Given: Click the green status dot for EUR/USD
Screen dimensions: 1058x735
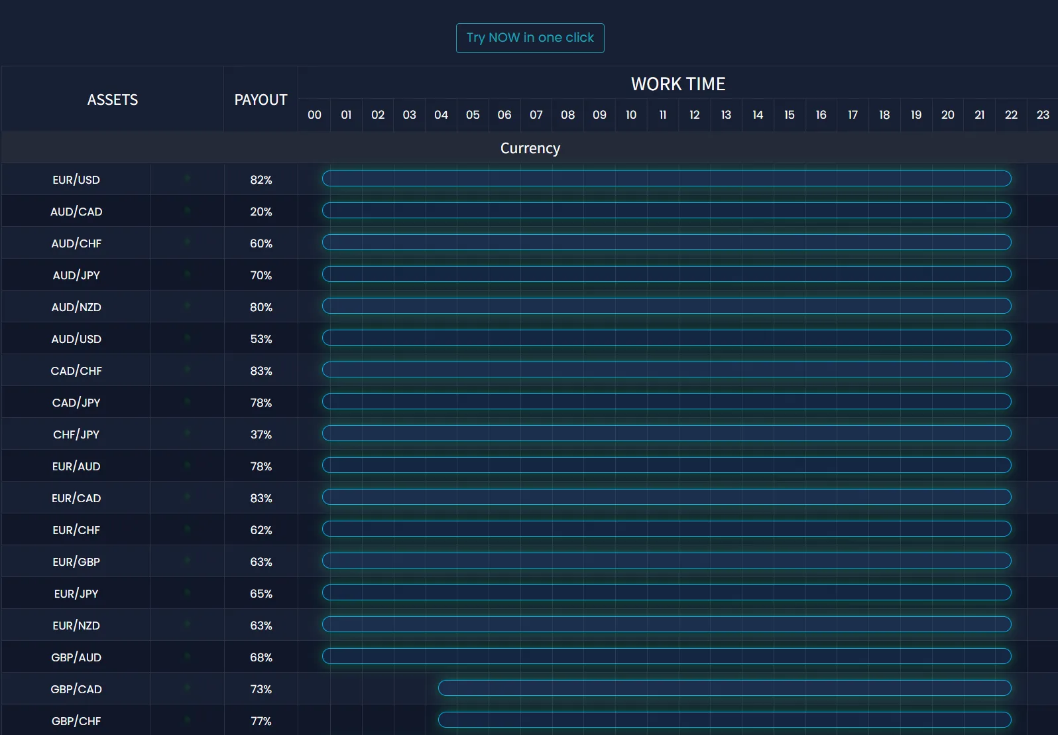Looking at the screenshot, I should [x=187, y=178].
